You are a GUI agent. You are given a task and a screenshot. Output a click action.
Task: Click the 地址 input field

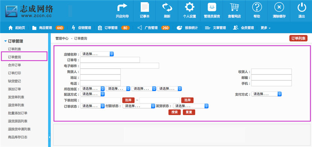click(100, 77)
